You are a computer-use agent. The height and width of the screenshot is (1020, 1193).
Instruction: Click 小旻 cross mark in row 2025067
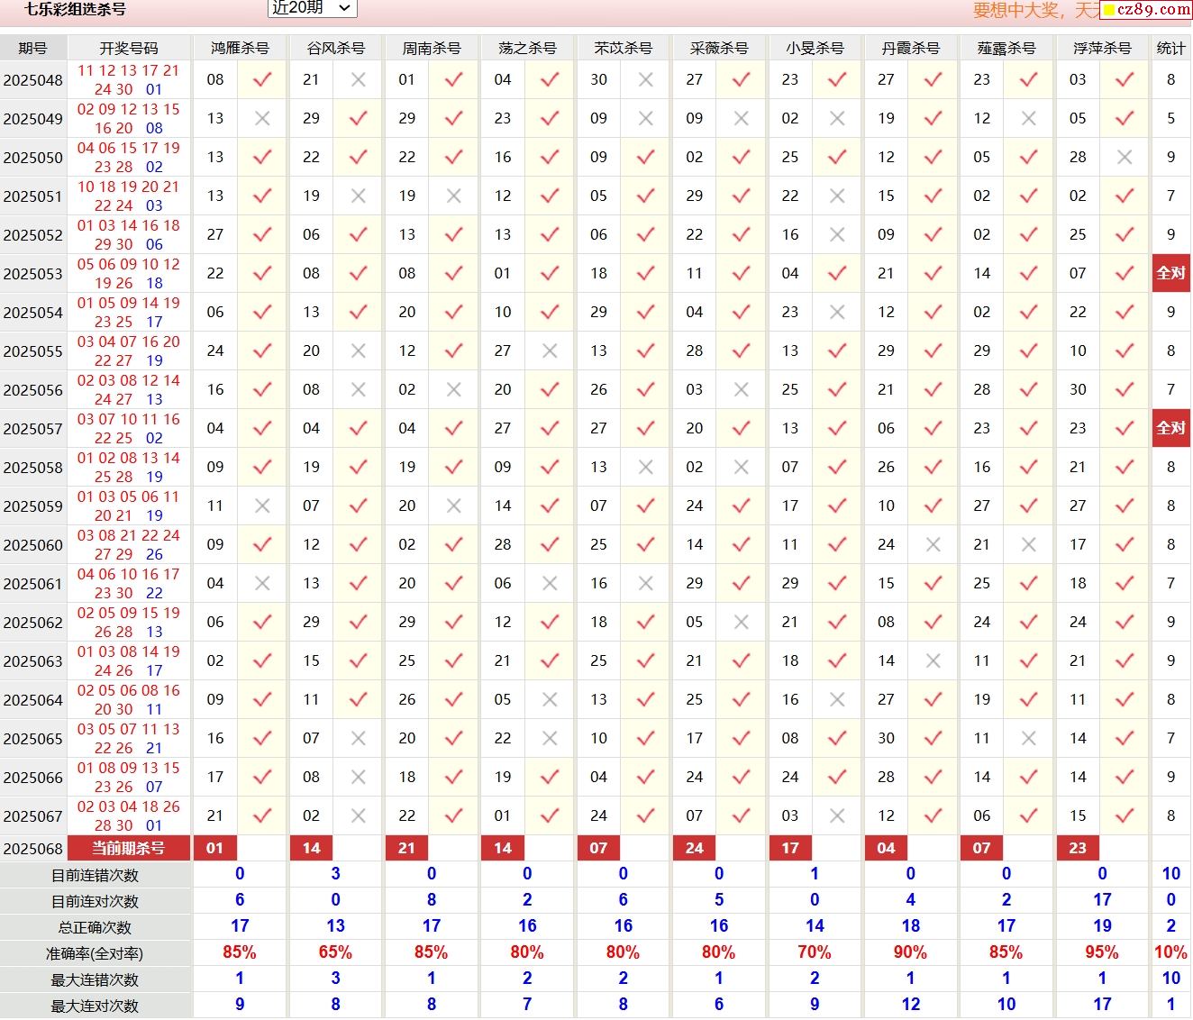tap(837, 815)
